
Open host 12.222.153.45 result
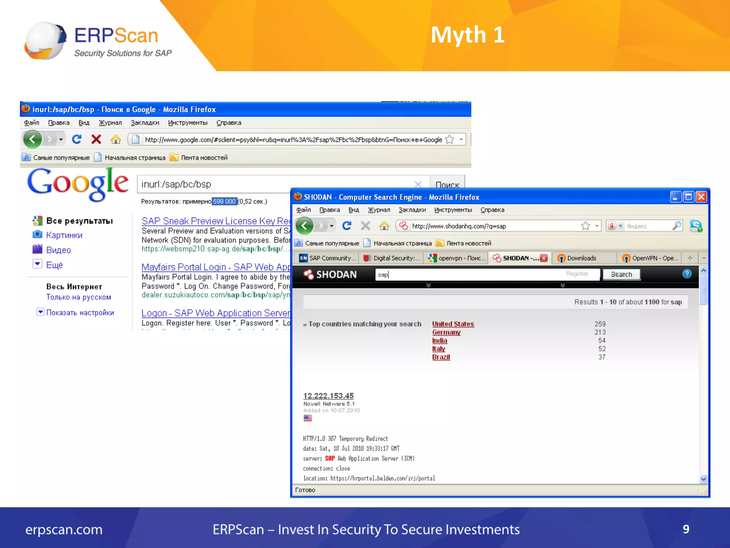tap(328, 396)
